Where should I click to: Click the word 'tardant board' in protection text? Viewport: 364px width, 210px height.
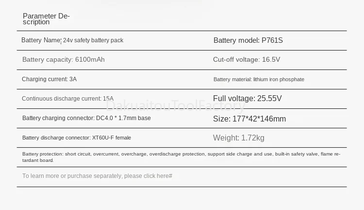[37, 160]
